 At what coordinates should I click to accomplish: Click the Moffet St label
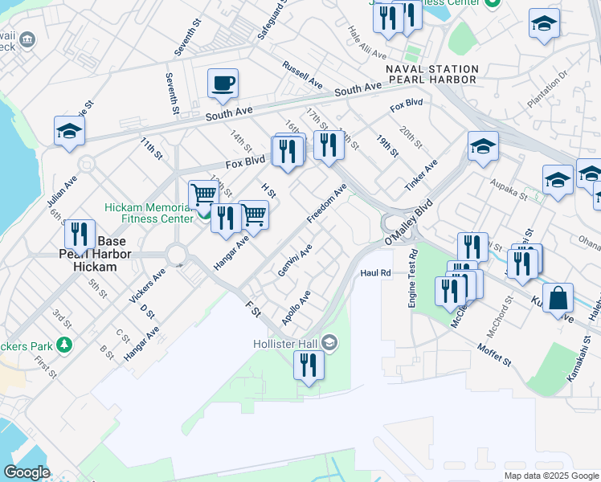(x=494, y=355)
